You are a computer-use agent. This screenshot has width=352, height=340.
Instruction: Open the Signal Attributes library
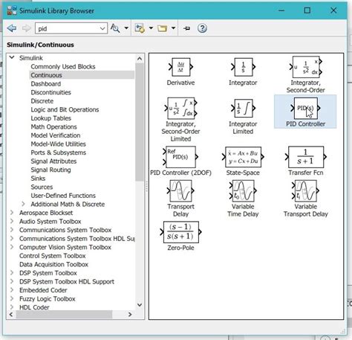(53, 161)
